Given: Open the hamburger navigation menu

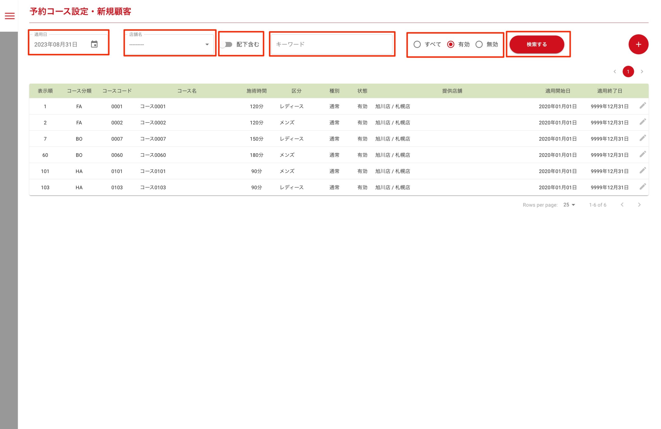Looking at the screenshot, I should click(10, 16).
